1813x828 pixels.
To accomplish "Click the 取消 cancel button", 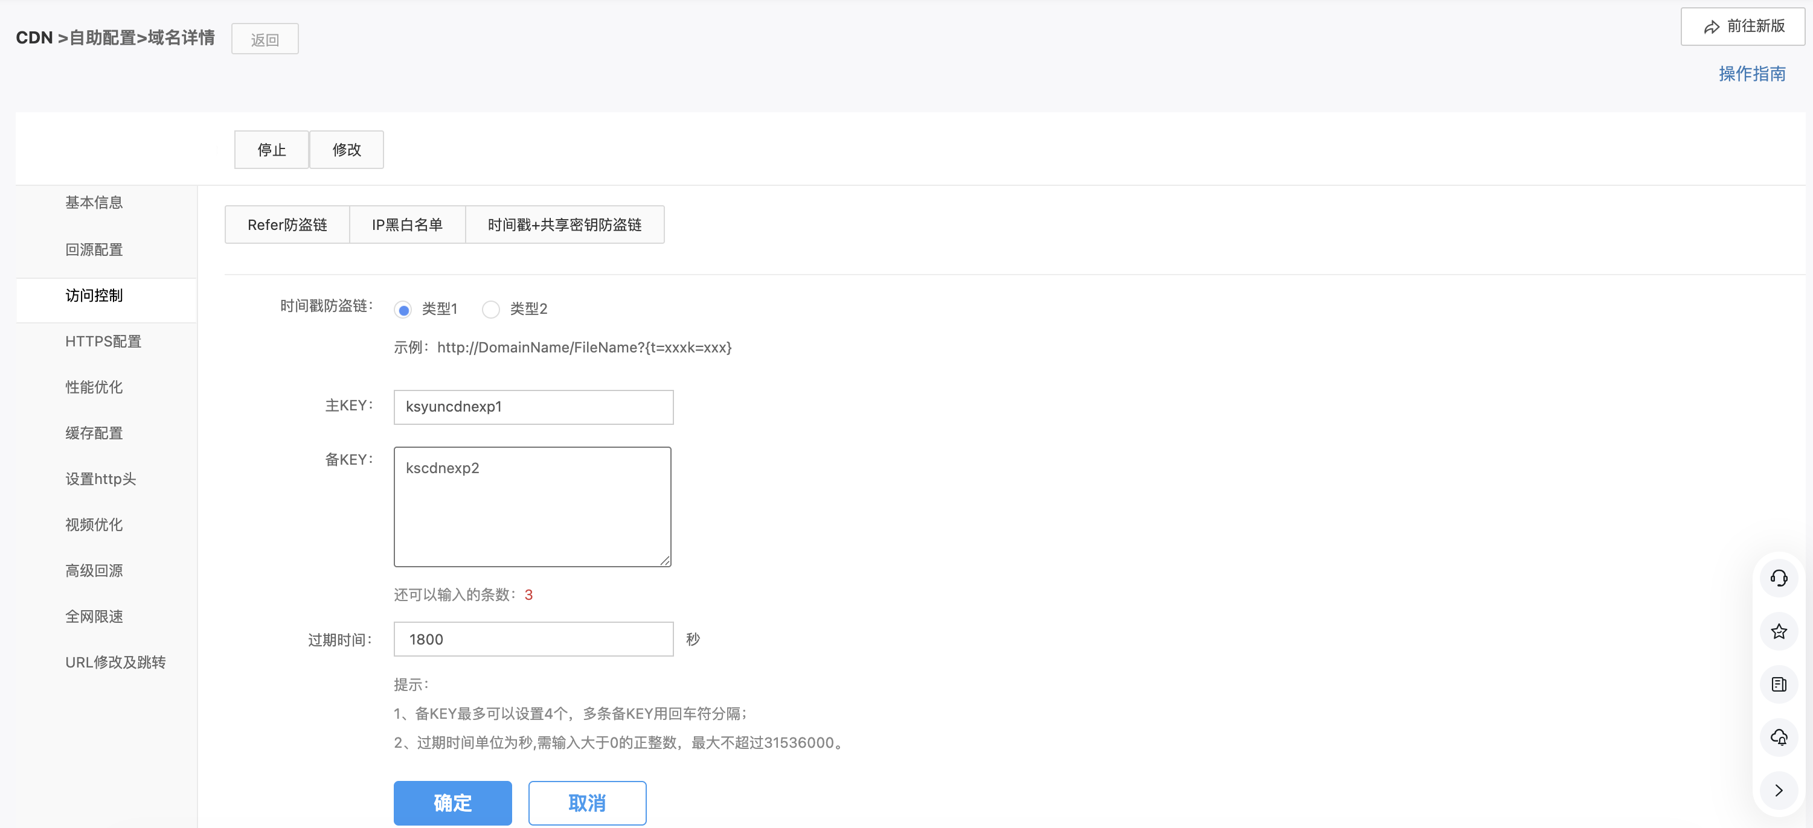I will (587, 803).
